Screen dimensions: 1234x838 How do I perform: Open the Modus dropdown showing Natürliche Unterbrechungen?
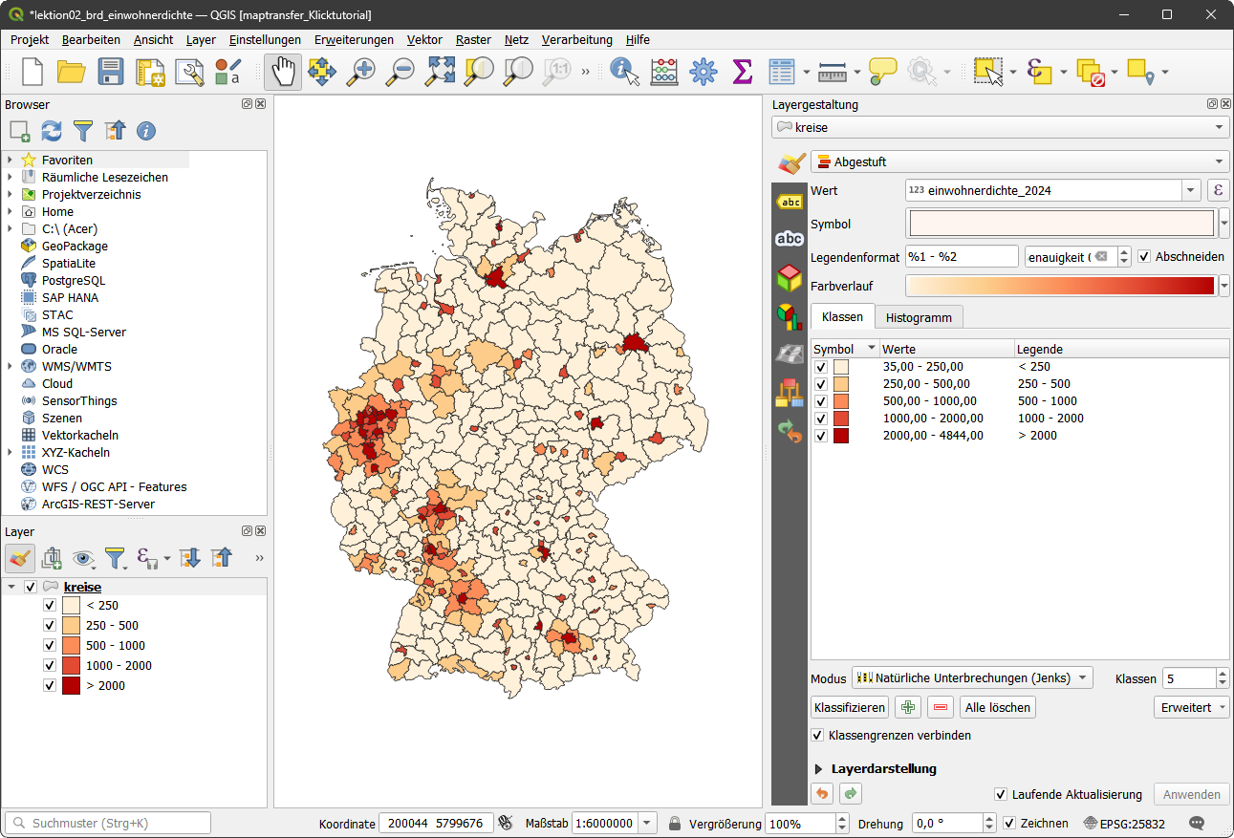tap(972, 677)
